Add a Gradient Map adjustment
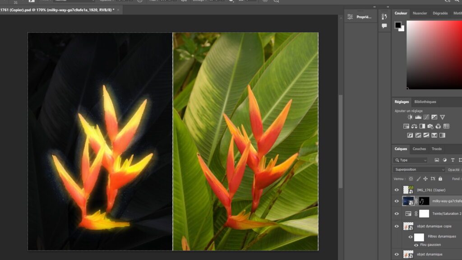Image resolution: width=462 pixels, height=260 pixels. click(x=442, y=135)
